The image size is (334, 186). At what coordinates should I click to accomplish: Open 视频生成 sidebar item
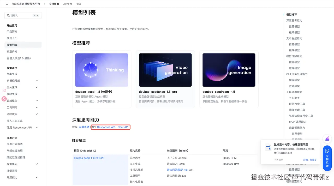tap(12, 94)
